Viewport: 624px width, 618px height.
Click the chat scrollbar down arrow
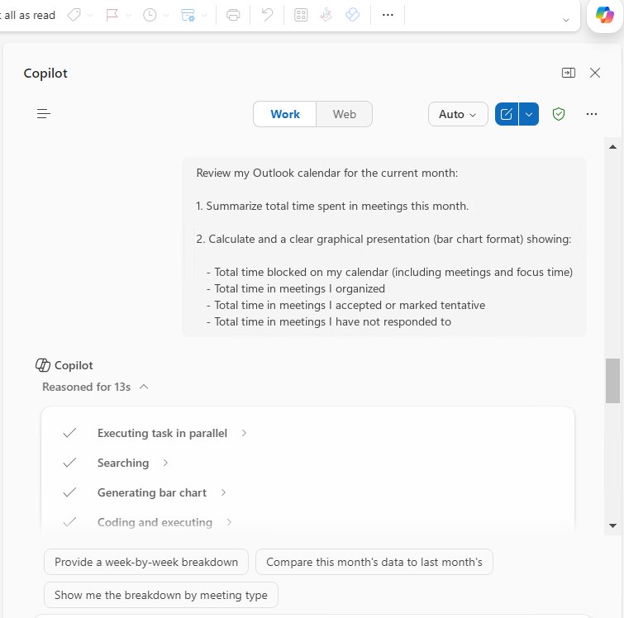[x=613, y=525]
